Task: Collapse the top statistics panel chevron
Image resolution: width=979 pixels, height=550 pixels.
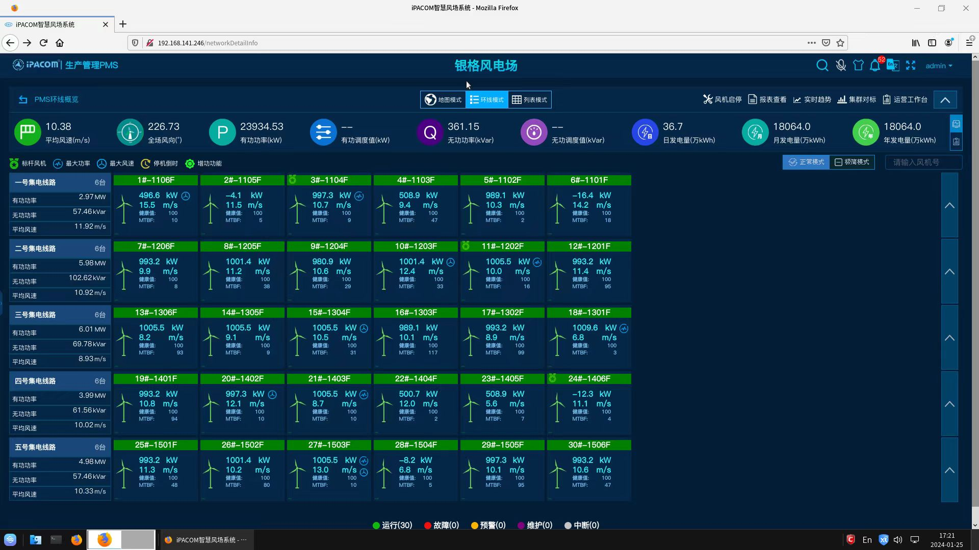Action: point(945,100)
